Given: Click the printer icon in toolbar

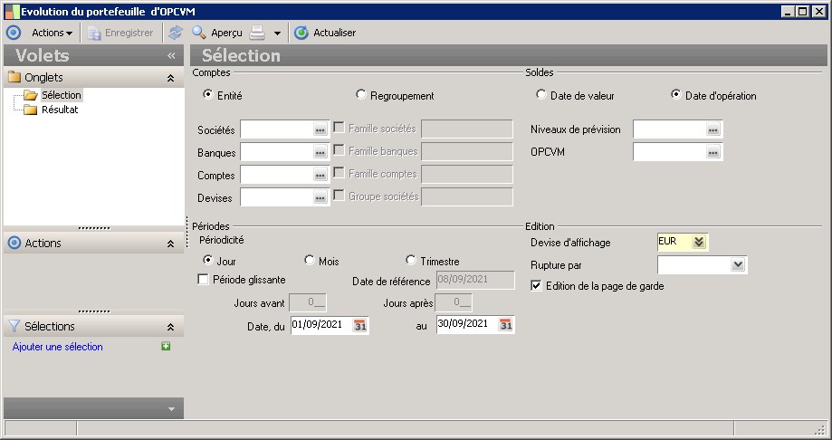Looking at the screenshot, I should click(x=257, y=33).
